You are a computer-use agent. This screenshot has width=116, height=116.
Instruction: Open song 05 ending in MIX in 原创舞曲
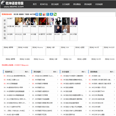pyautogui.click(x=98, y=91)
